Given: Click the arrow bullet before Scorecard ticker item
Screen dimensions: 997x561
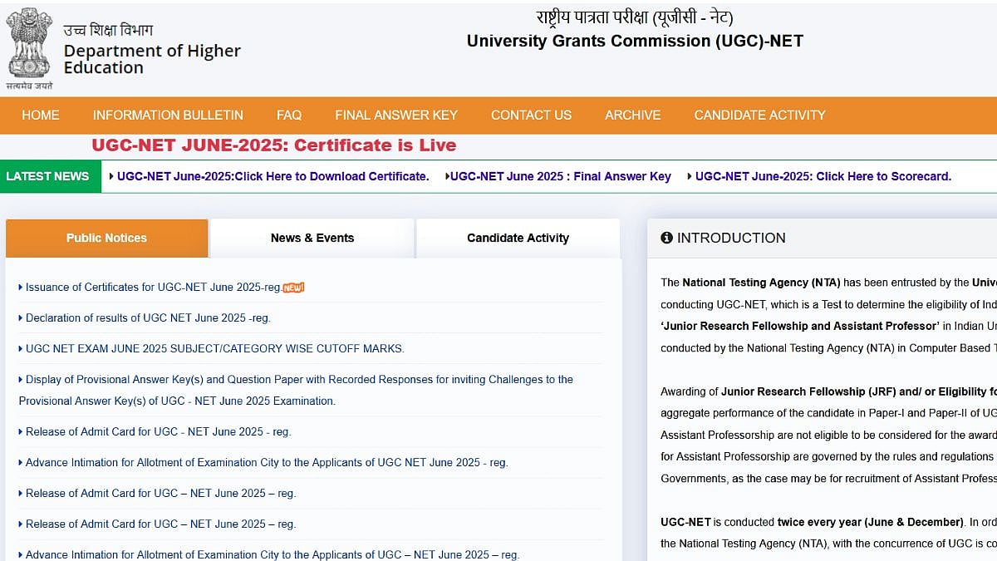Looking at the screenshot, I should tap(689, 176).
